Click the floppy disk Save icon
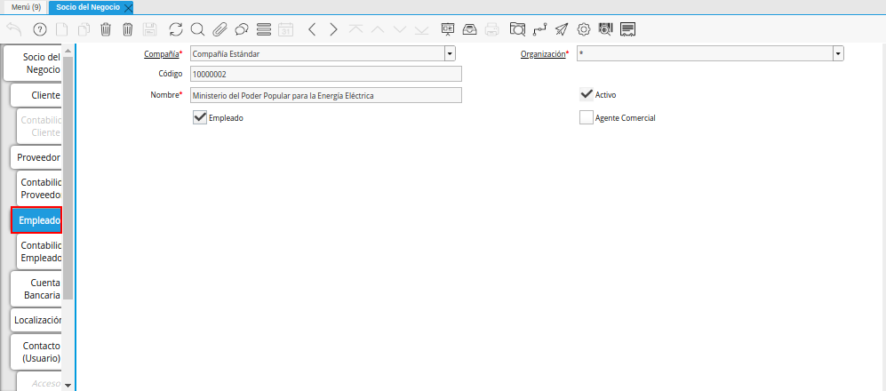Screen dimensions: 886x391 (x=149, y=29)
